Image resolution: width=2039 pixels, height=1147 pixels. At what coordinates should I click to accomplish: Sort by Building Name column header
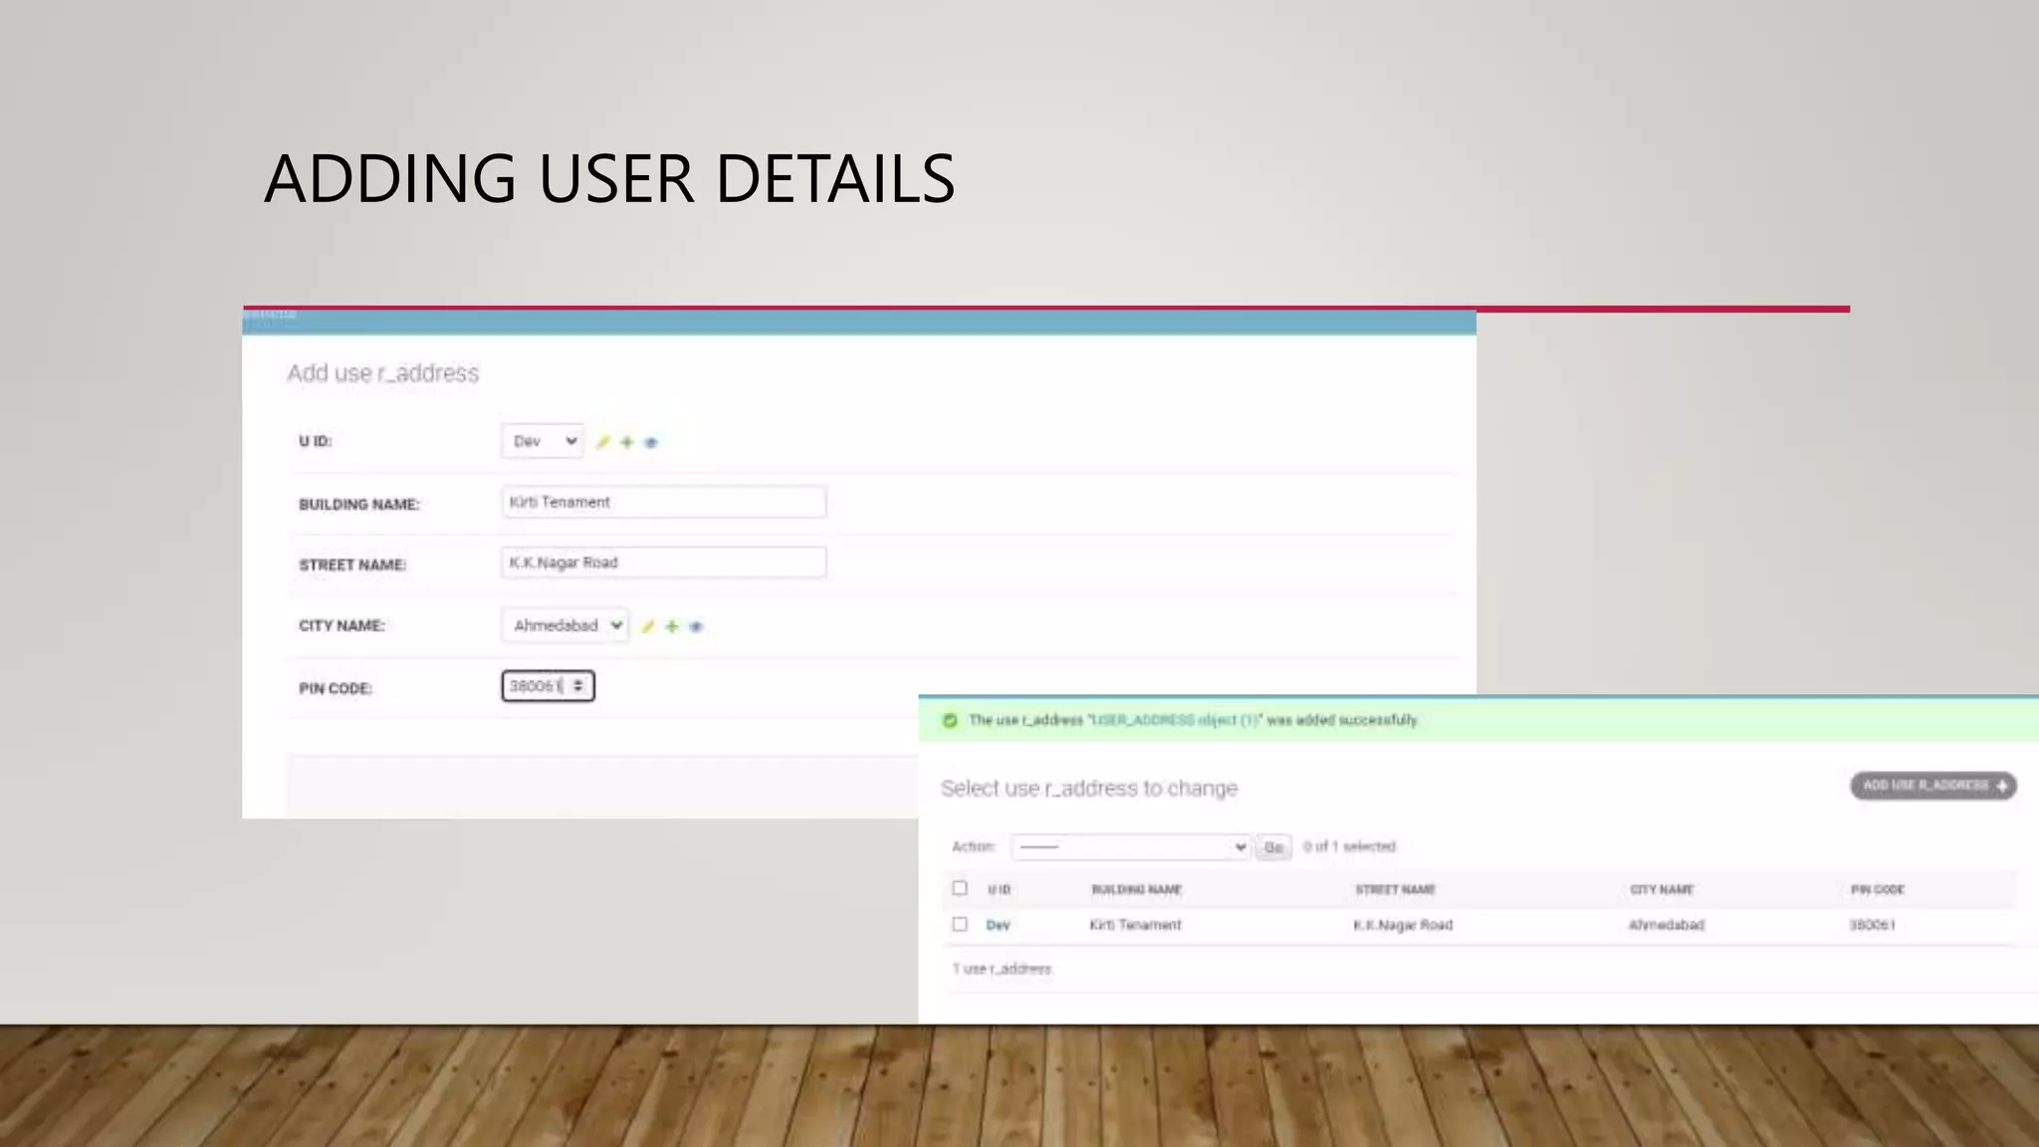tap(1136, 889)
